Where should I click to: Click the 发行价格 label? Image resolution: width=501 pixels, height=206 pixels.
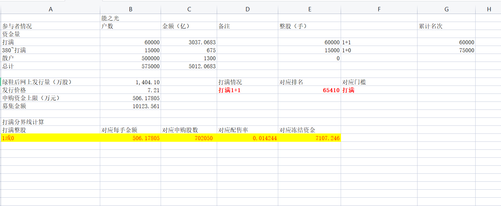click(x=50, y=90)
